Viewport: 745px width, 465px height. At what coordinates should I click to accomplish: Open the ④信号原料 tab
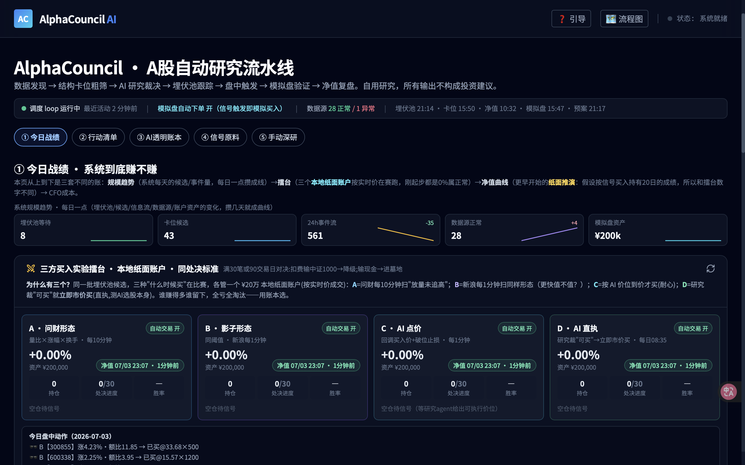220,137
